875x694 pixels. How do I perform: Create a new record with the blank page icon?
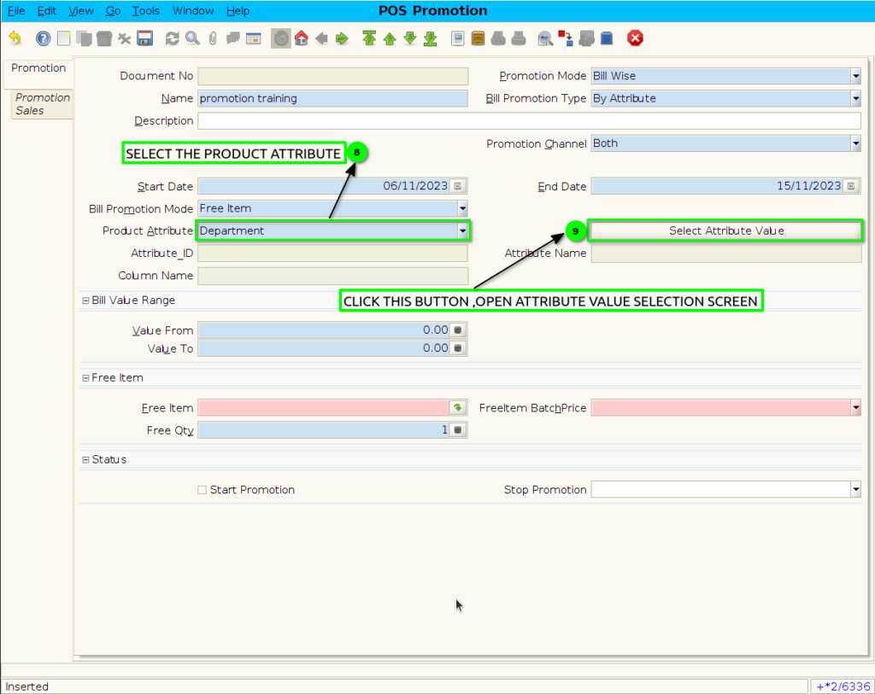coord(63,38)
